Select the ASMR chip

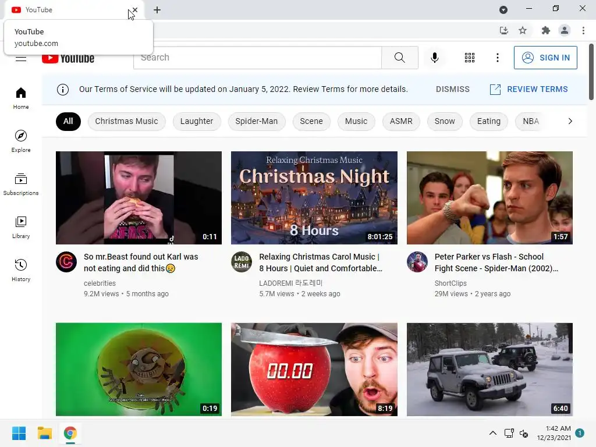[x=401, y=121]
